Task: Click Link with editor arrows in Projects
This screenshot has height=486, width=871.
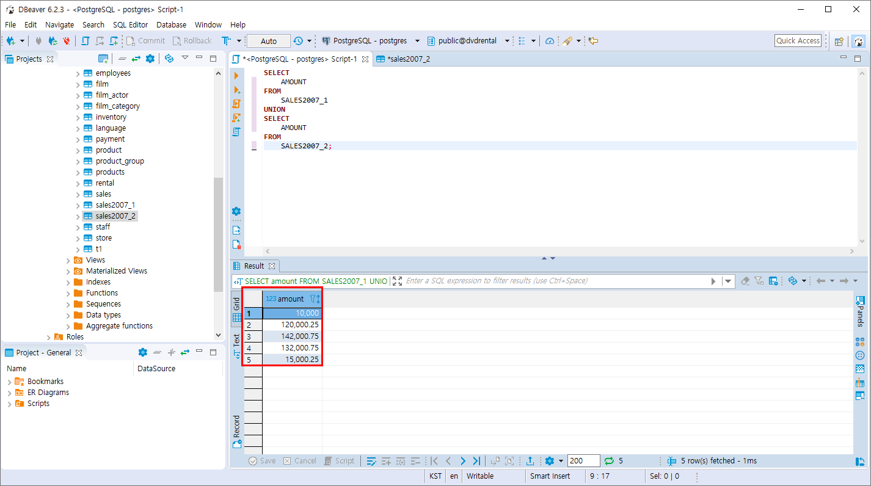Action: [136, 59]
